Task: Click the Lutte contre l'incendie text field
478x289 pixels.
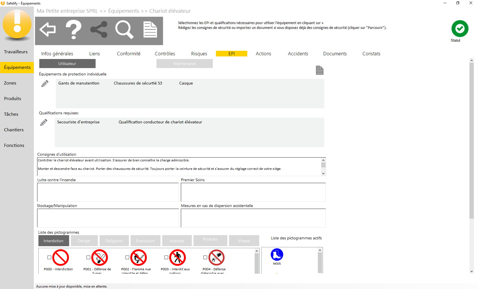Action: (108, 192)
